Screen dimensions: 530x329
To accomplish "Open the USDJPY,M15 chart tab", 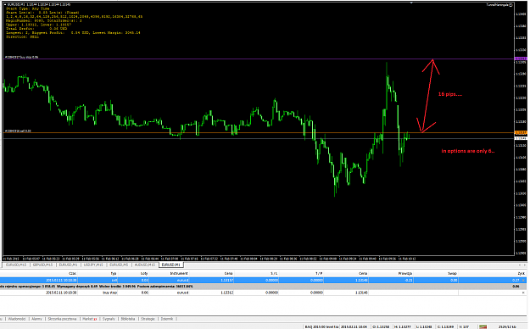I will [x=93, y=265].
